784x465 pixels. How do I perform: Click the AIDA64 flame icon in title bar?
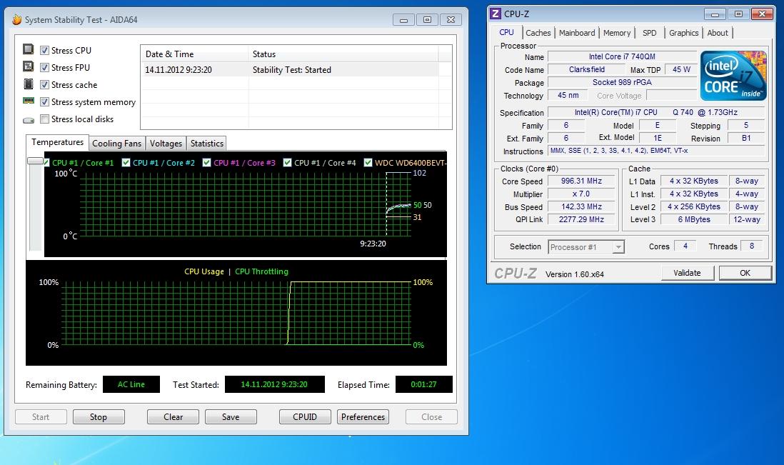click(17, 19)
